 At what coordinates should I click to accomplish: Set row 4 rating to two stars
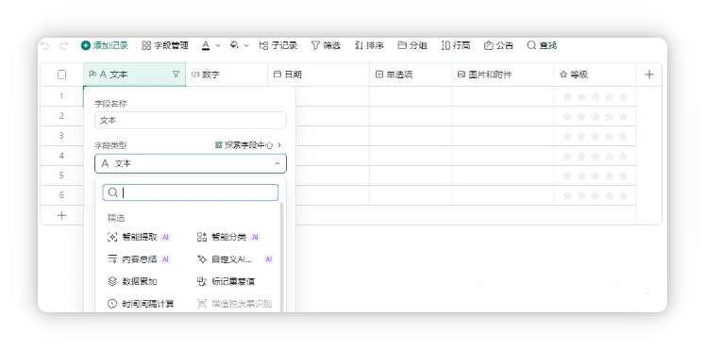(581, 156)
